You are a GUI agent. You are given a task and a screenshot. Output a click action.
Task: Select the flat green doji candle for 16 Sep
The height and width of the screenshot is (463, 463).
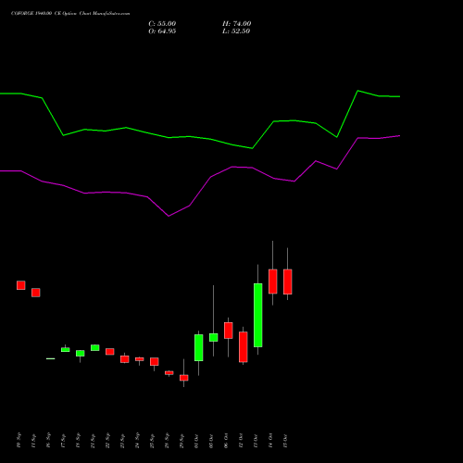[x=51, y=358]
